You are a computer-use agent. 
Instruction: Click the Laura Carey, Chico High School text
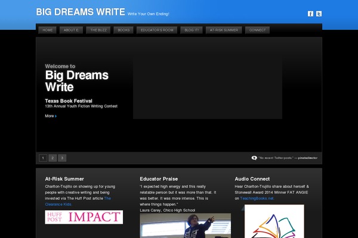pyautogui.click(x=167, y=210)
